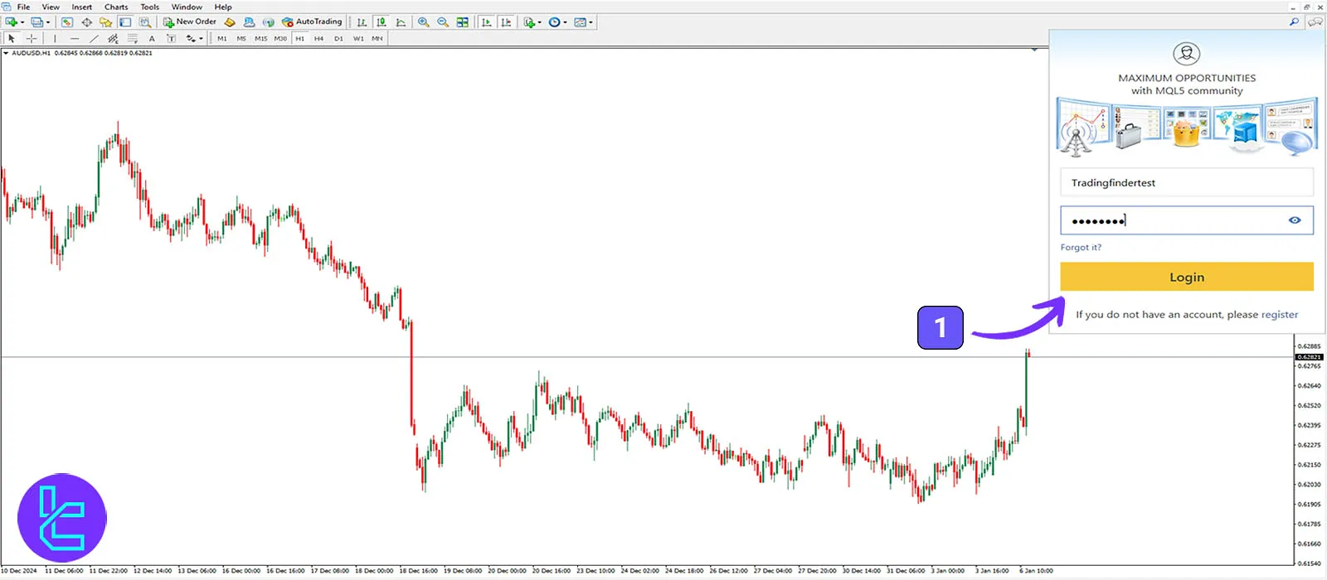Open the Tools menu

click(x=149, y=7)
